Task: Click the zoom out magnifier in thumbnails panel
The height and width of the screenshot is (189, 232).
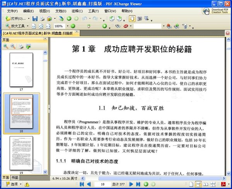Action: (13, 46)
